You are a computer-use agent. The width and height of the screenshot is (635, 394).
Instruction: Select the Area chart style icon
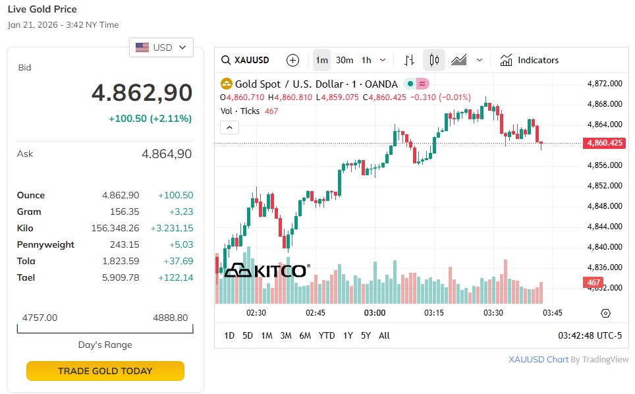[459, 60]
